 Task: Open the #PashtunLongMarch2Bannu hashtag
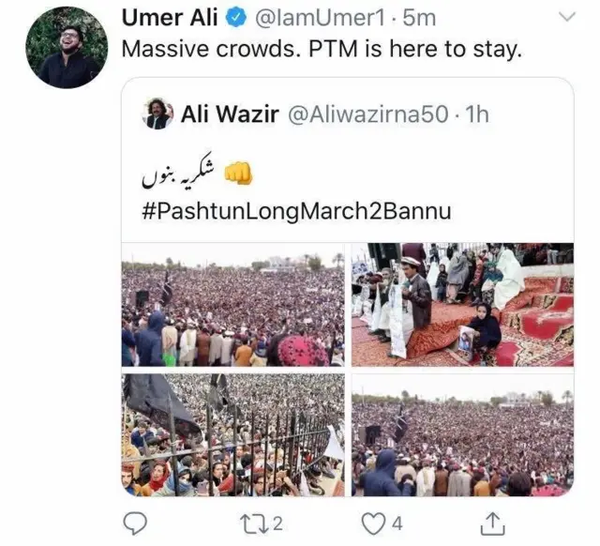click(x=295, y=211)
